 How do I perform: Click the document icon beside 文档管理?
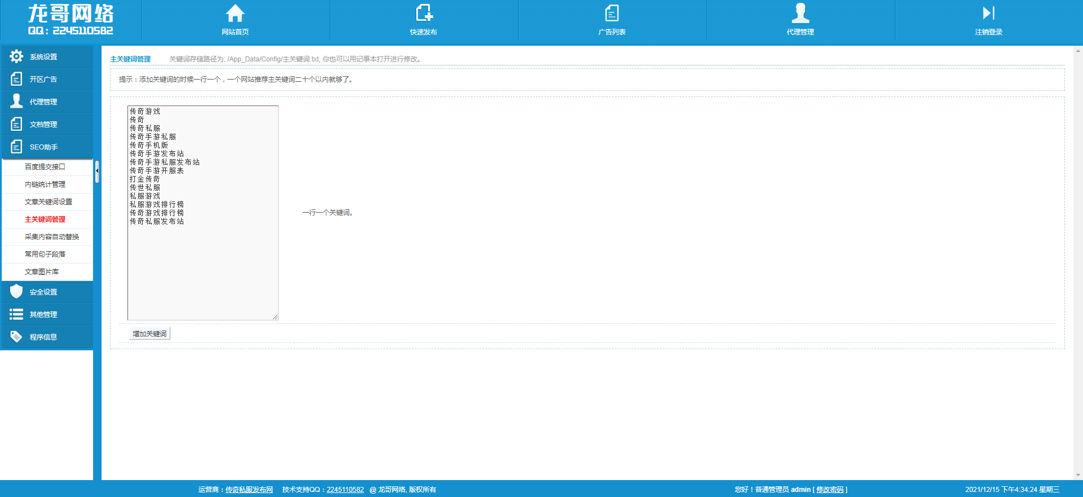[x=16, y=124]
